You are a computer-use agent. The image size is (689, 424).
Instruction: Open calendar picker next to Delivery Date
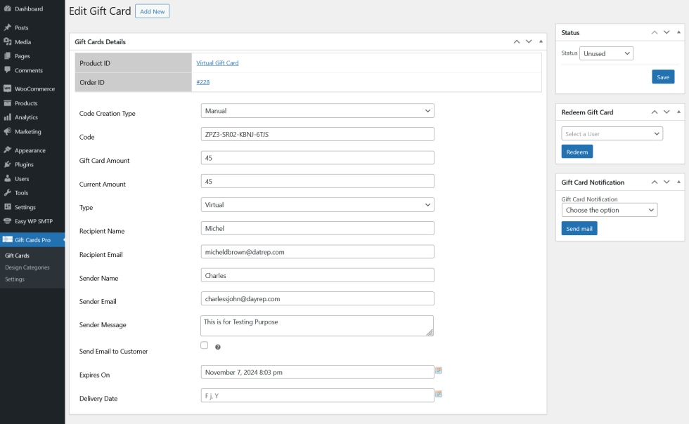coord(439,395)
